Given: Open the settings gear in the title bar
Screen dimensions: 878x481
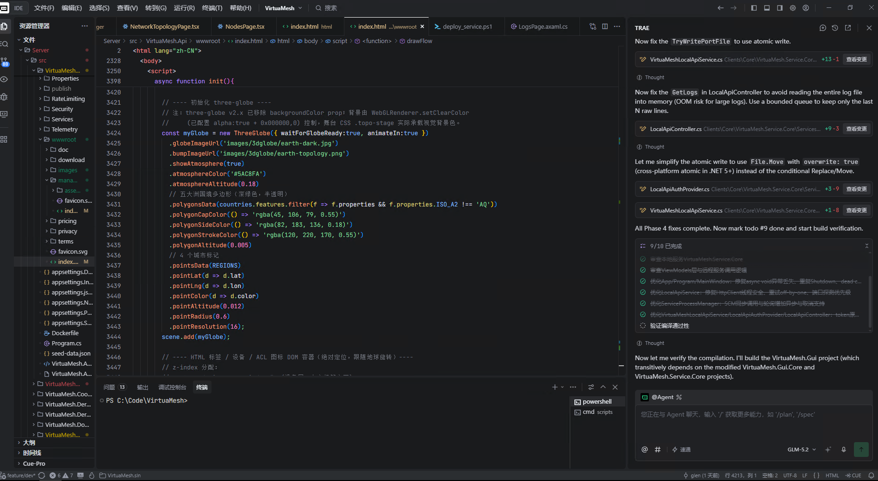Looking at the screenshot, I should tap(793, 8).
